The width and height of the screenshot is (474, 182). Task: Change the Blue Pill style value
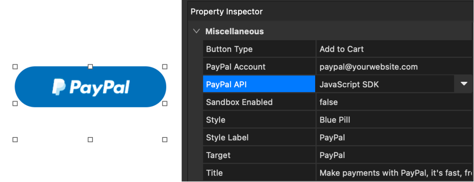394,120
